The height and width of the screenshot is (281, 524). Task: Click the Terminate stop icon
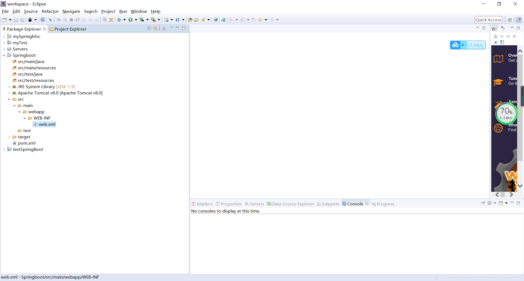coord(71,20)
